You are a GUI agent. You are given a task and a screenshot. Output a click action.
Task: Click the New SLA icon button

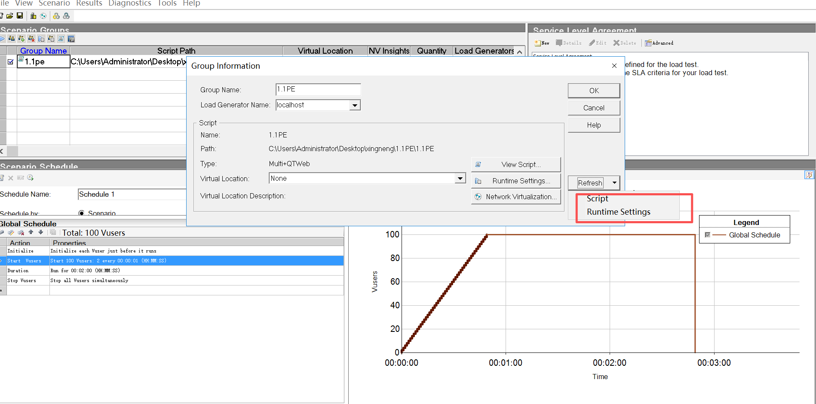coord(542,43)
